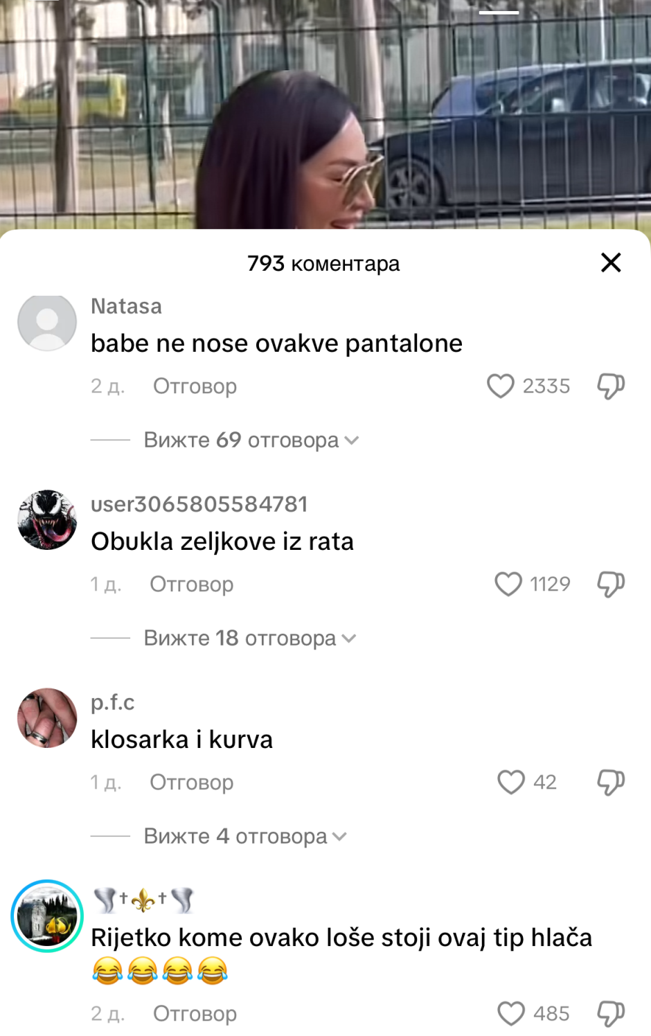Tap Отговор under 'klosarka i kurva'
The height and width of the screenshot is (1036, 651).
click(192, 782)
